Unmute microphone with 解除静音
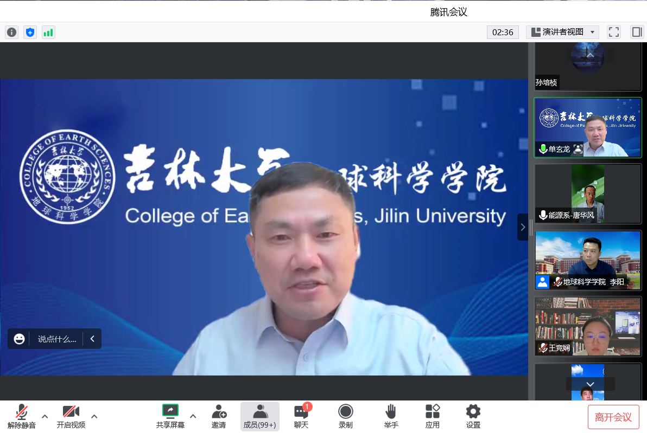 pos(22,416)
